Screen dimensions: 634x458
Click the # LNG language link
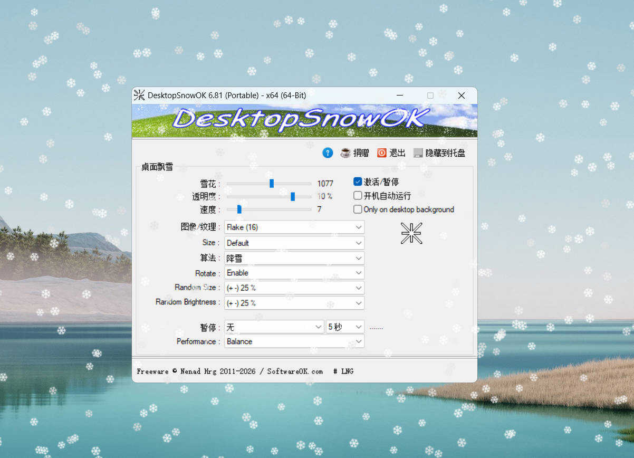[343, 371]
